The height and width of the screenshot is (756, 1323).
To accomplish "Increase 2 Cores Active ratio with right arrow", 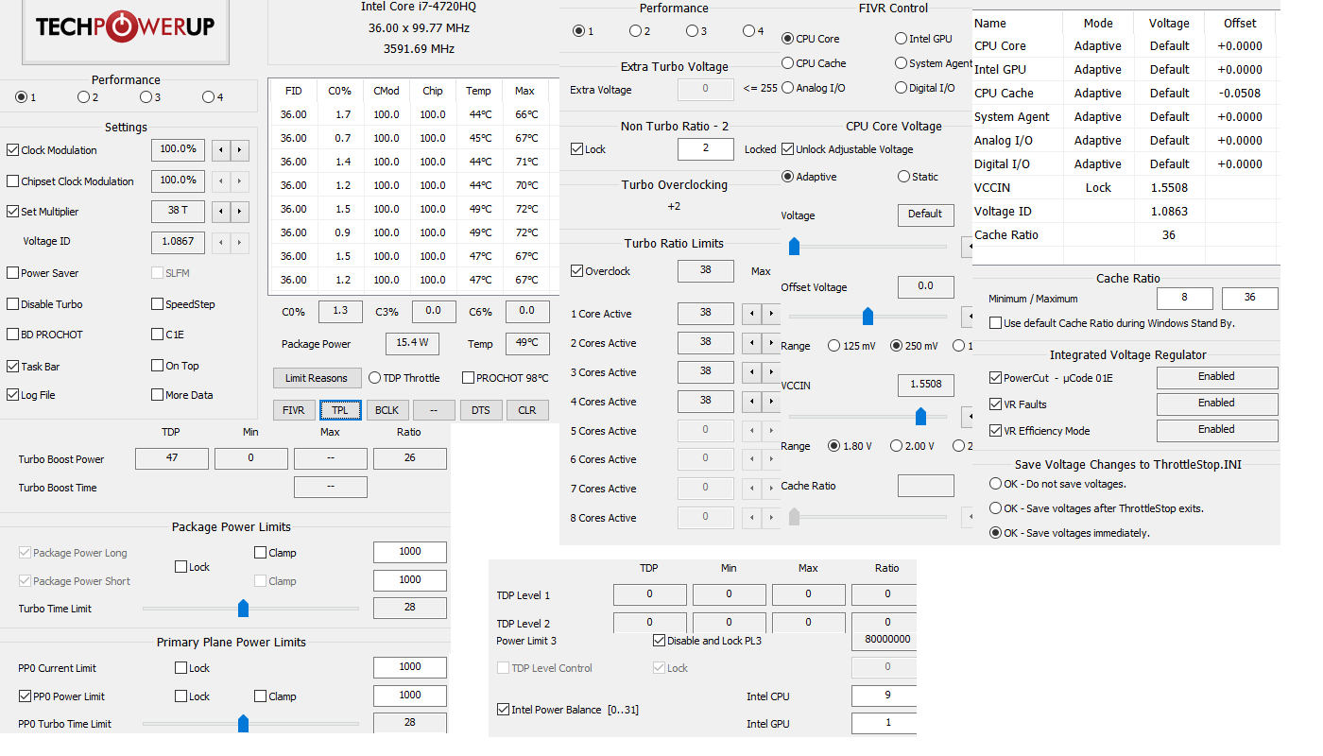I will tap(772, 343).
